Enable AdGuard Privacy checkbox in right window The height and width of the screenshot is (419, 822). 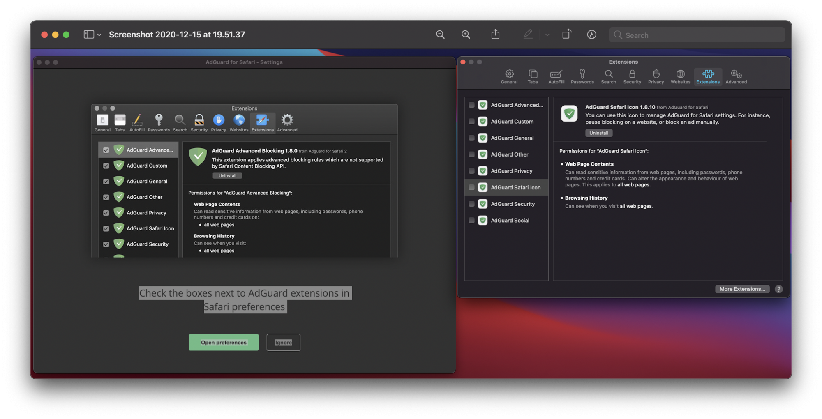(x=471, y=171)
